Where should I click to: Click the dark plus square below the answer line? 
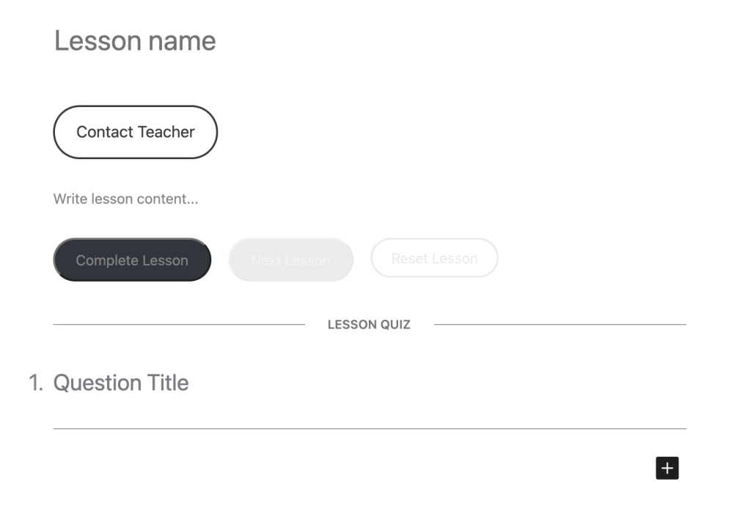[x=667, y=468]
